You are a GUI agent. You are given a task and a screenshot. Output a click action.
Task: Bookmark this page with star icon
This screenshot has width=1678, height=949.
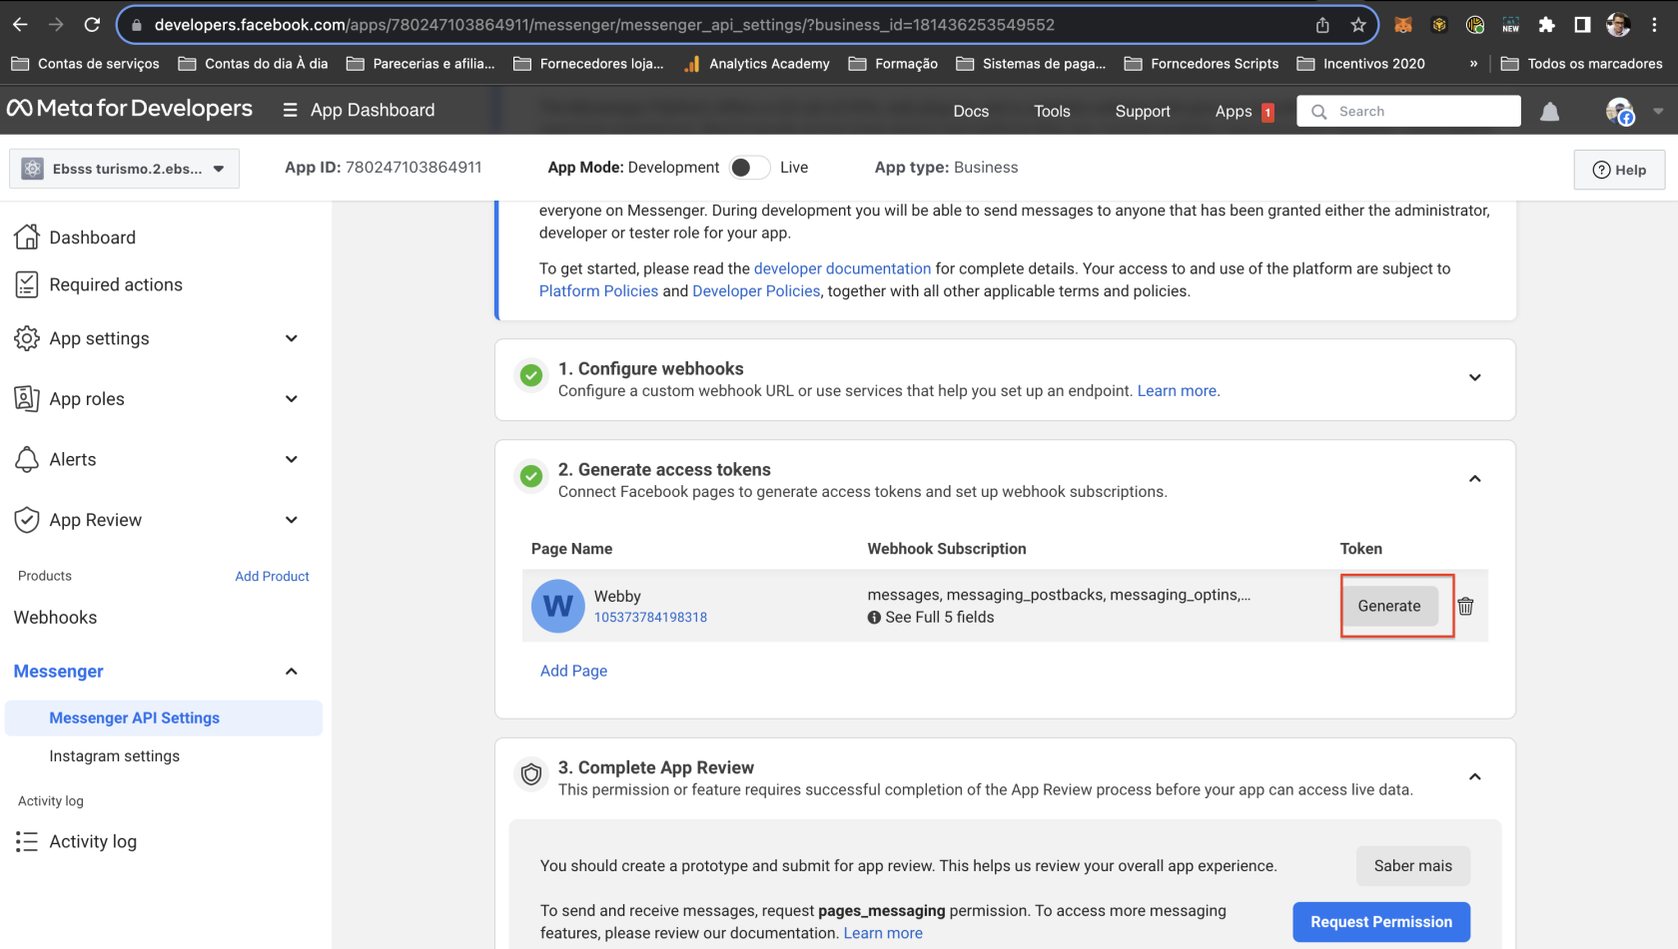[1358, 25]
